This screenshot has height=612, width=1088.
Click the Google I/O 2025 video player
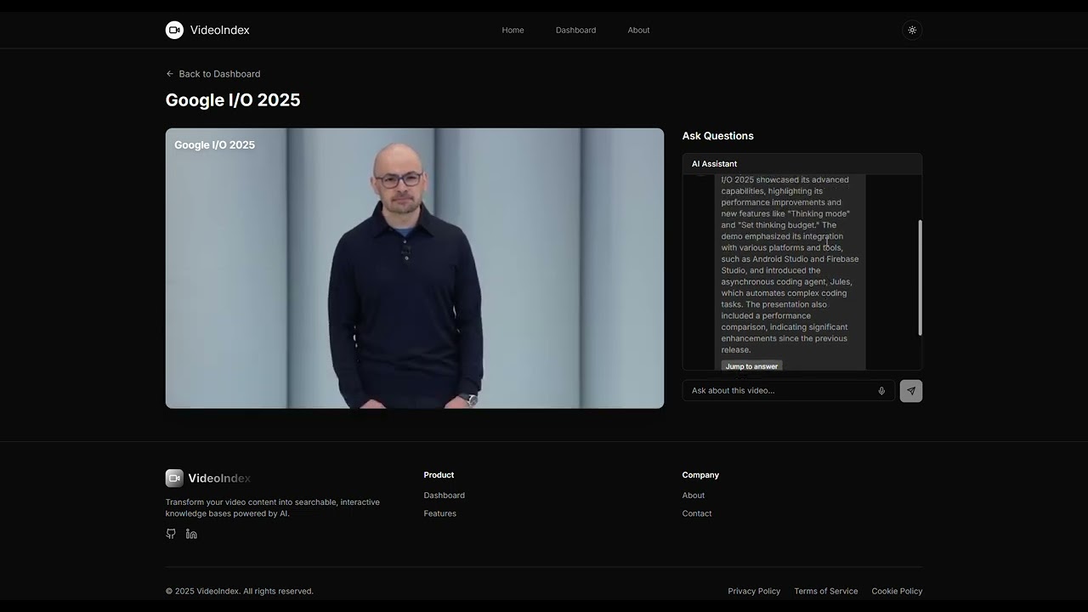pyautogui.click(x=415, y=269)
